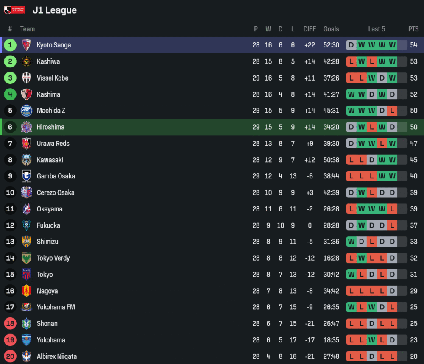The width and height of the screenshot is (424, 364).
Task: Click the Goals column header
Action: click(331, 29)
